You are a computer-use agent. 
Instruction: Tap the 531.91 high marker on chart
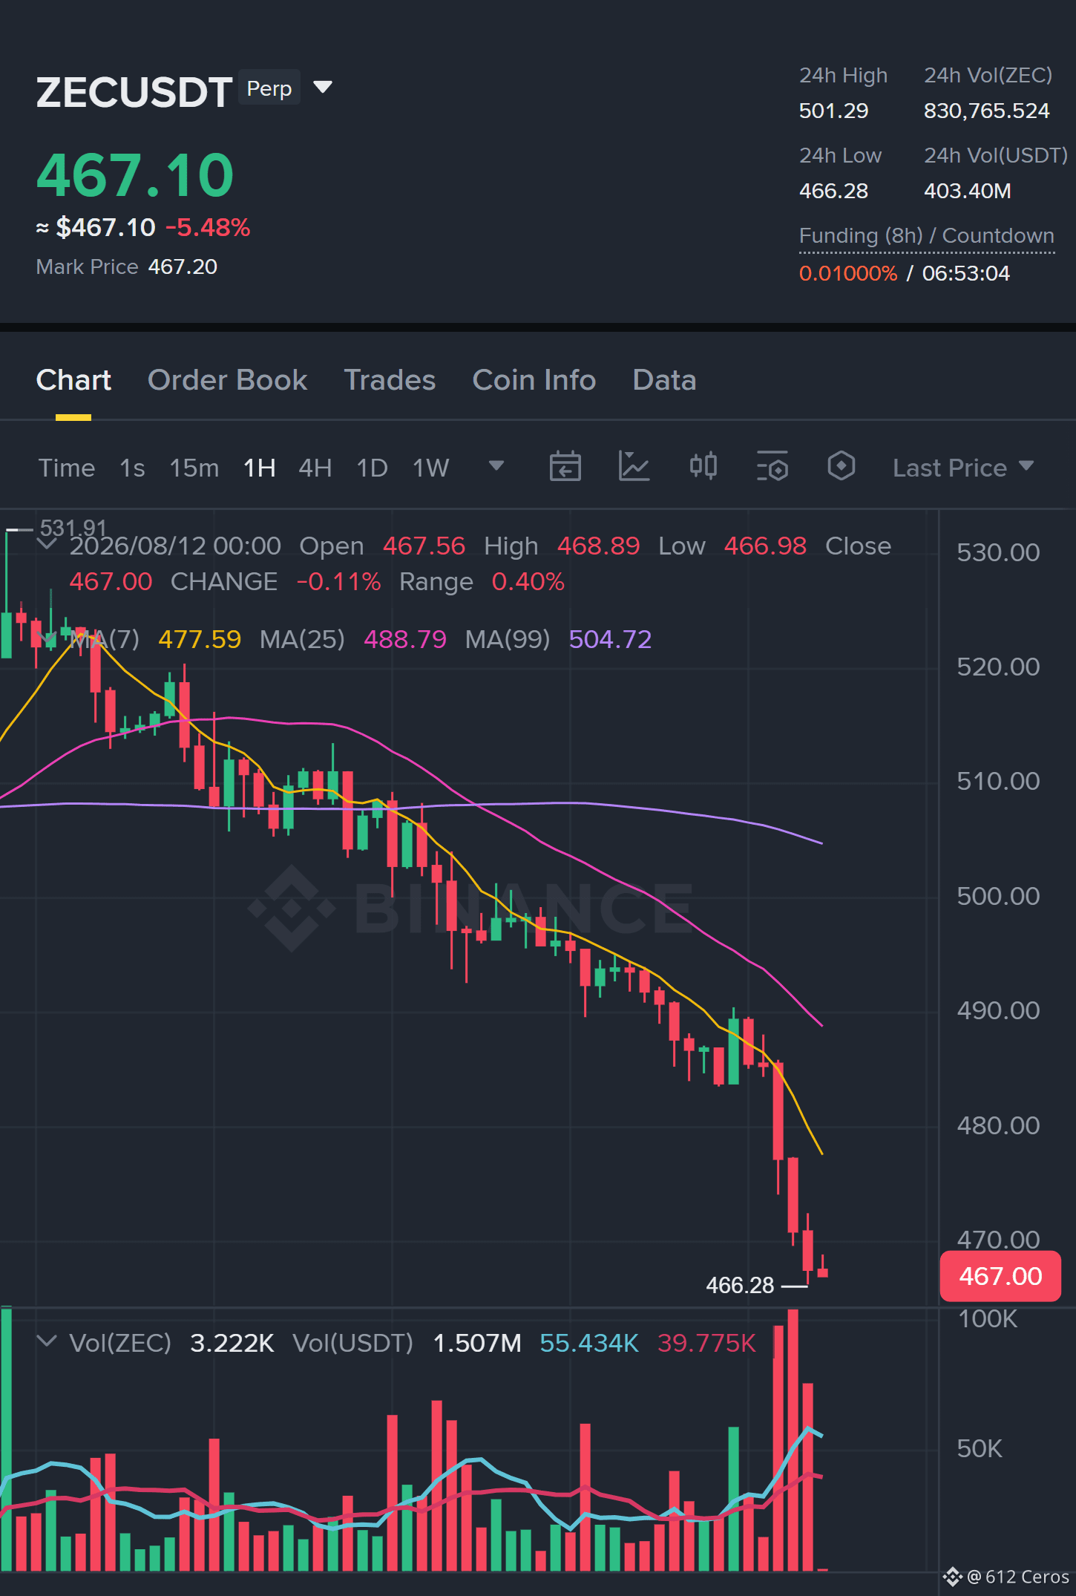(73, 528)
